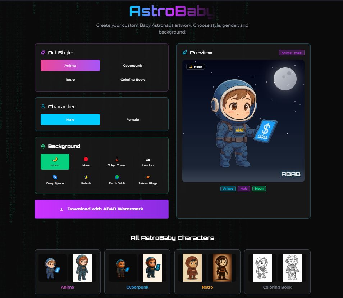Click the Anime male character thumbnail
343x298 pixels.
tap(52, 268)
